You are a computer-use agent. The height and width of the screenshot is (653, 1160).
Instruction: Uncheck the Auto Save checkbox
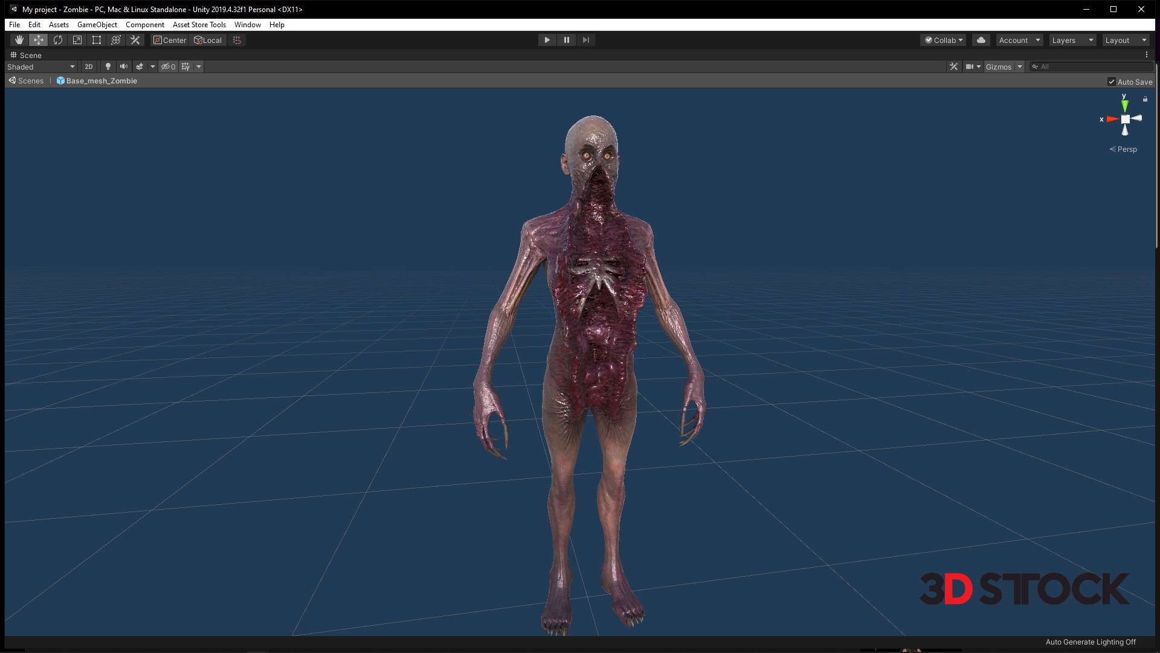pyautogui.click(x=1111, y=82)
